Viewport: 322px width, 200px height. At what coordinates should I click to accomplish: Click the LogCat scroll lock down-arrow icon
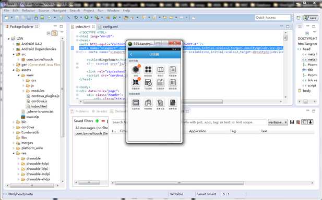(311, 122)
